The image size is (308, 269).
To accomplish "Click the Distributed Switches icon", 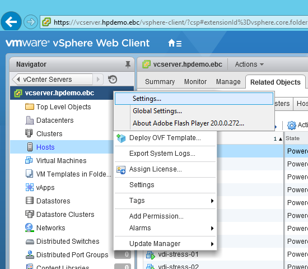I will [x=30, y=242].
